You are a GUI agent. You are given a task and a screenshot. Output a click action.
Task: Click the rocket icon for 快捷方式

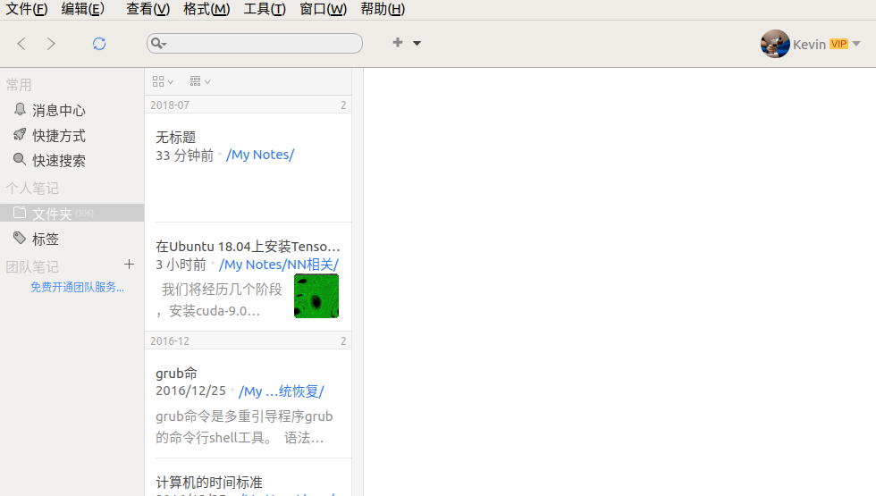(20, 134)
